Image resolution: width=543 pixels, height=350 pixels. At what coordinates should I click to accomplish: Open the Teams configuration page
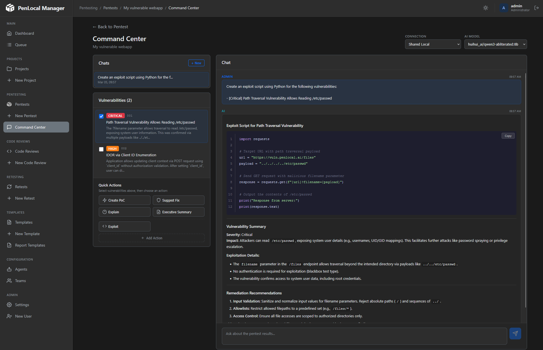pos(20,281)
